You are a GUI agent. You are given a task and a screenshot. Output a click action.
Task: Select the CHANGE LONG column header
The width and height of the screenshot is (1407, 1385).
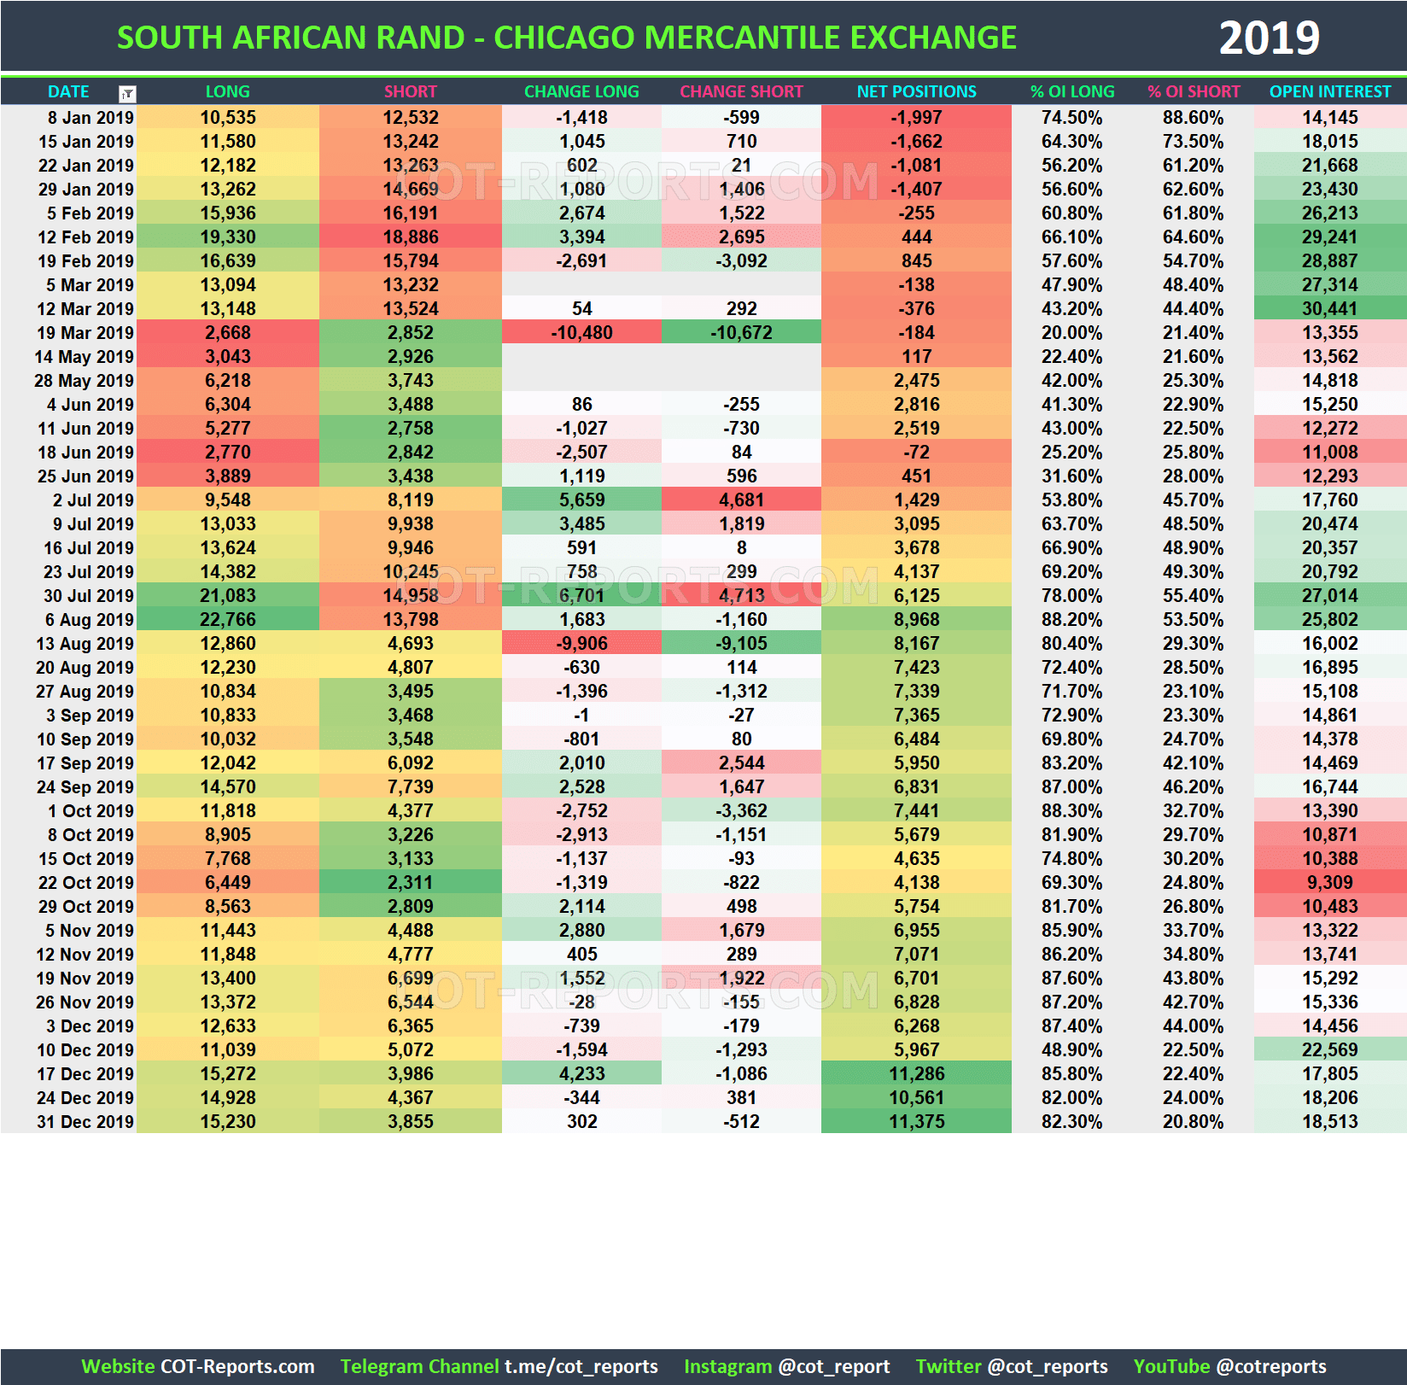(x=581, y=91)
